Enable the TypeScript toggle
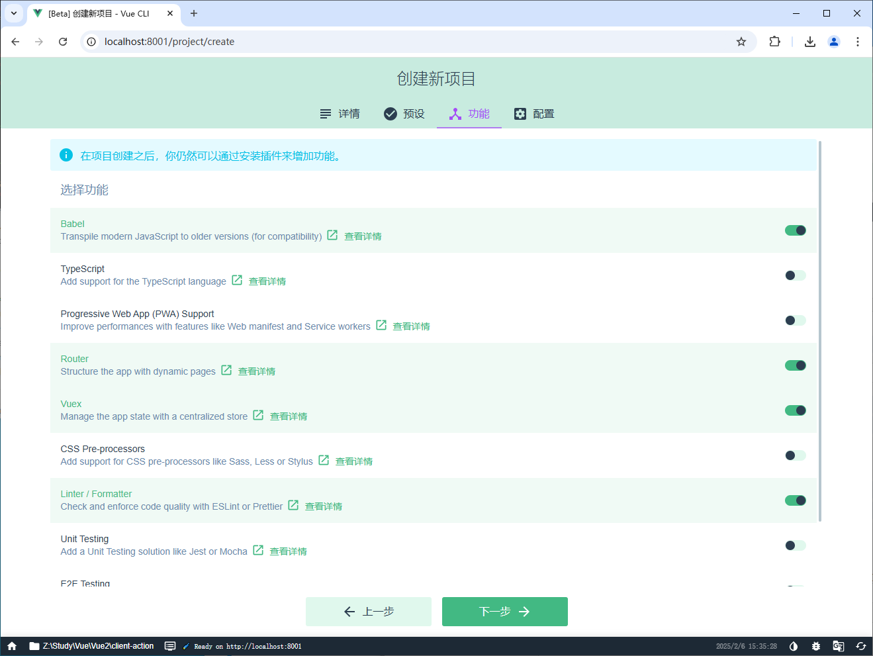 click(796, 275)
